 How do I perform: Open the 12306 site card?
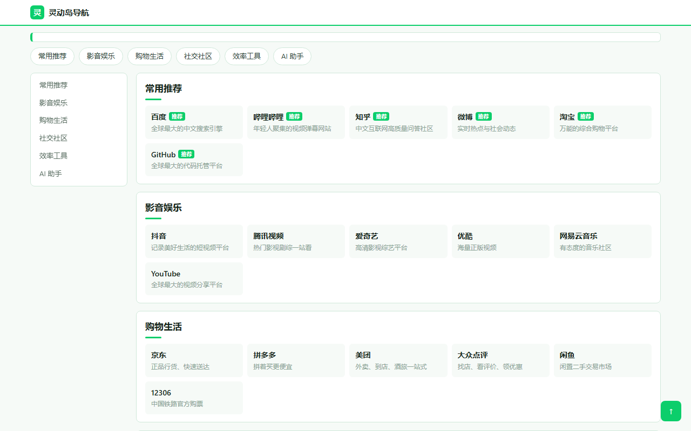click(194, 398)
